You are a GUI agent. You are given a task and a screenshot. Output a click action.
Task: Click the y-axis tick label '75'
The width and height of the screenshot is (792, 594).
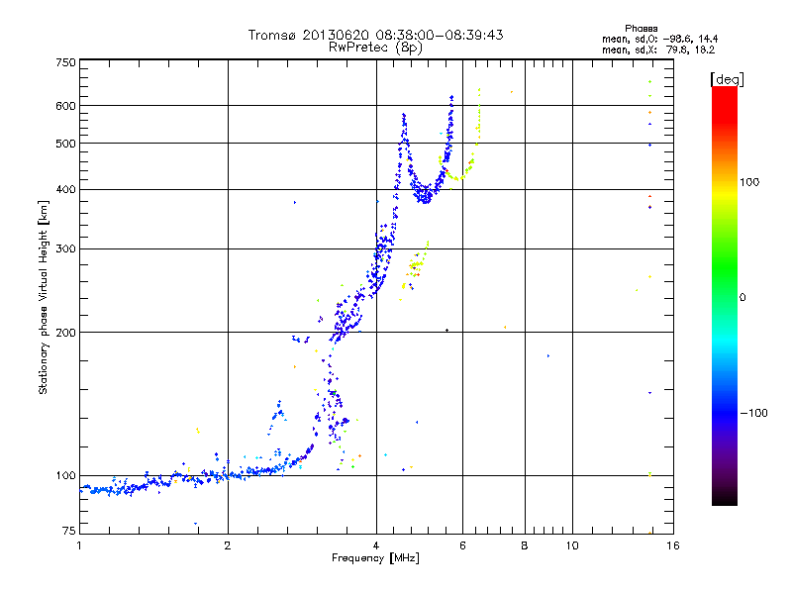69,531
